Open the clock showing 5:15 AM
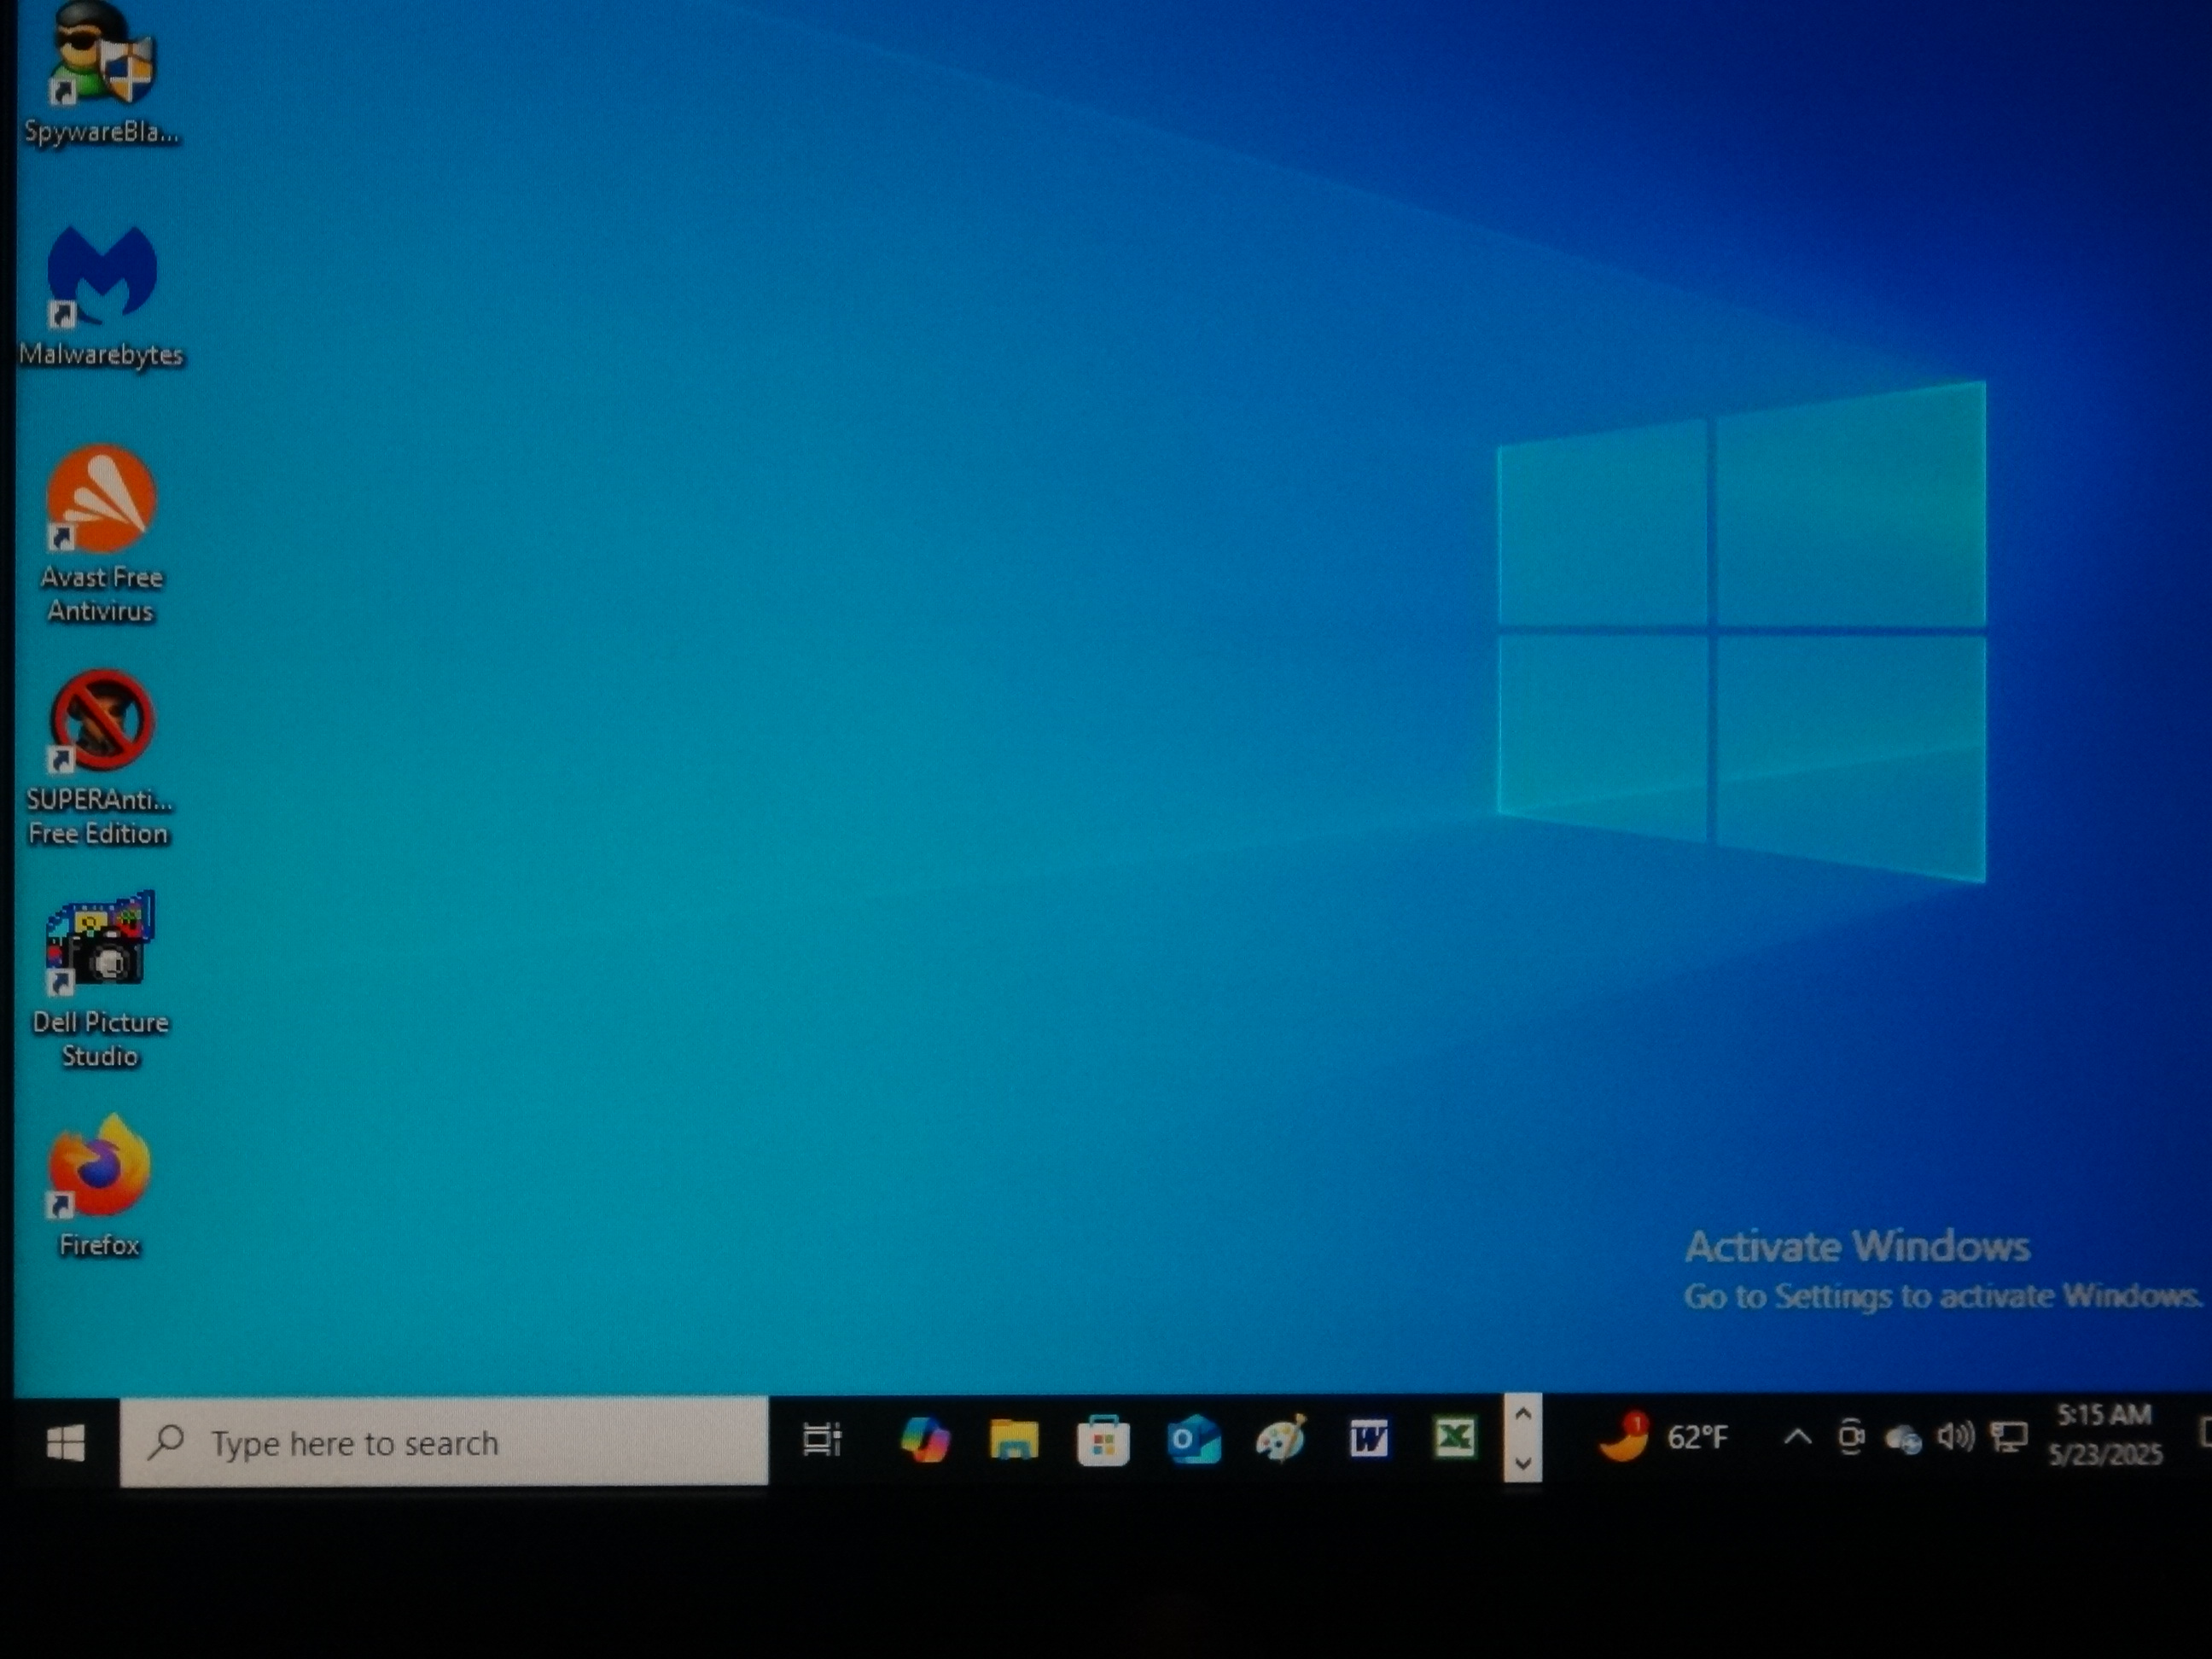 click(2106, 1434)
